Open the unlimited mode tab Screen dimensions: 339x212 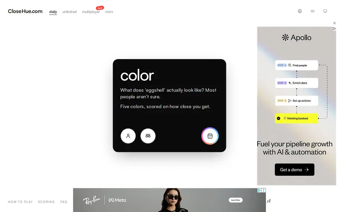click(70, 12)
